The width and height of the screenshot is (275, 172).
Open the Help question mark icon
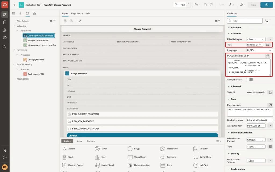(5, 157)
